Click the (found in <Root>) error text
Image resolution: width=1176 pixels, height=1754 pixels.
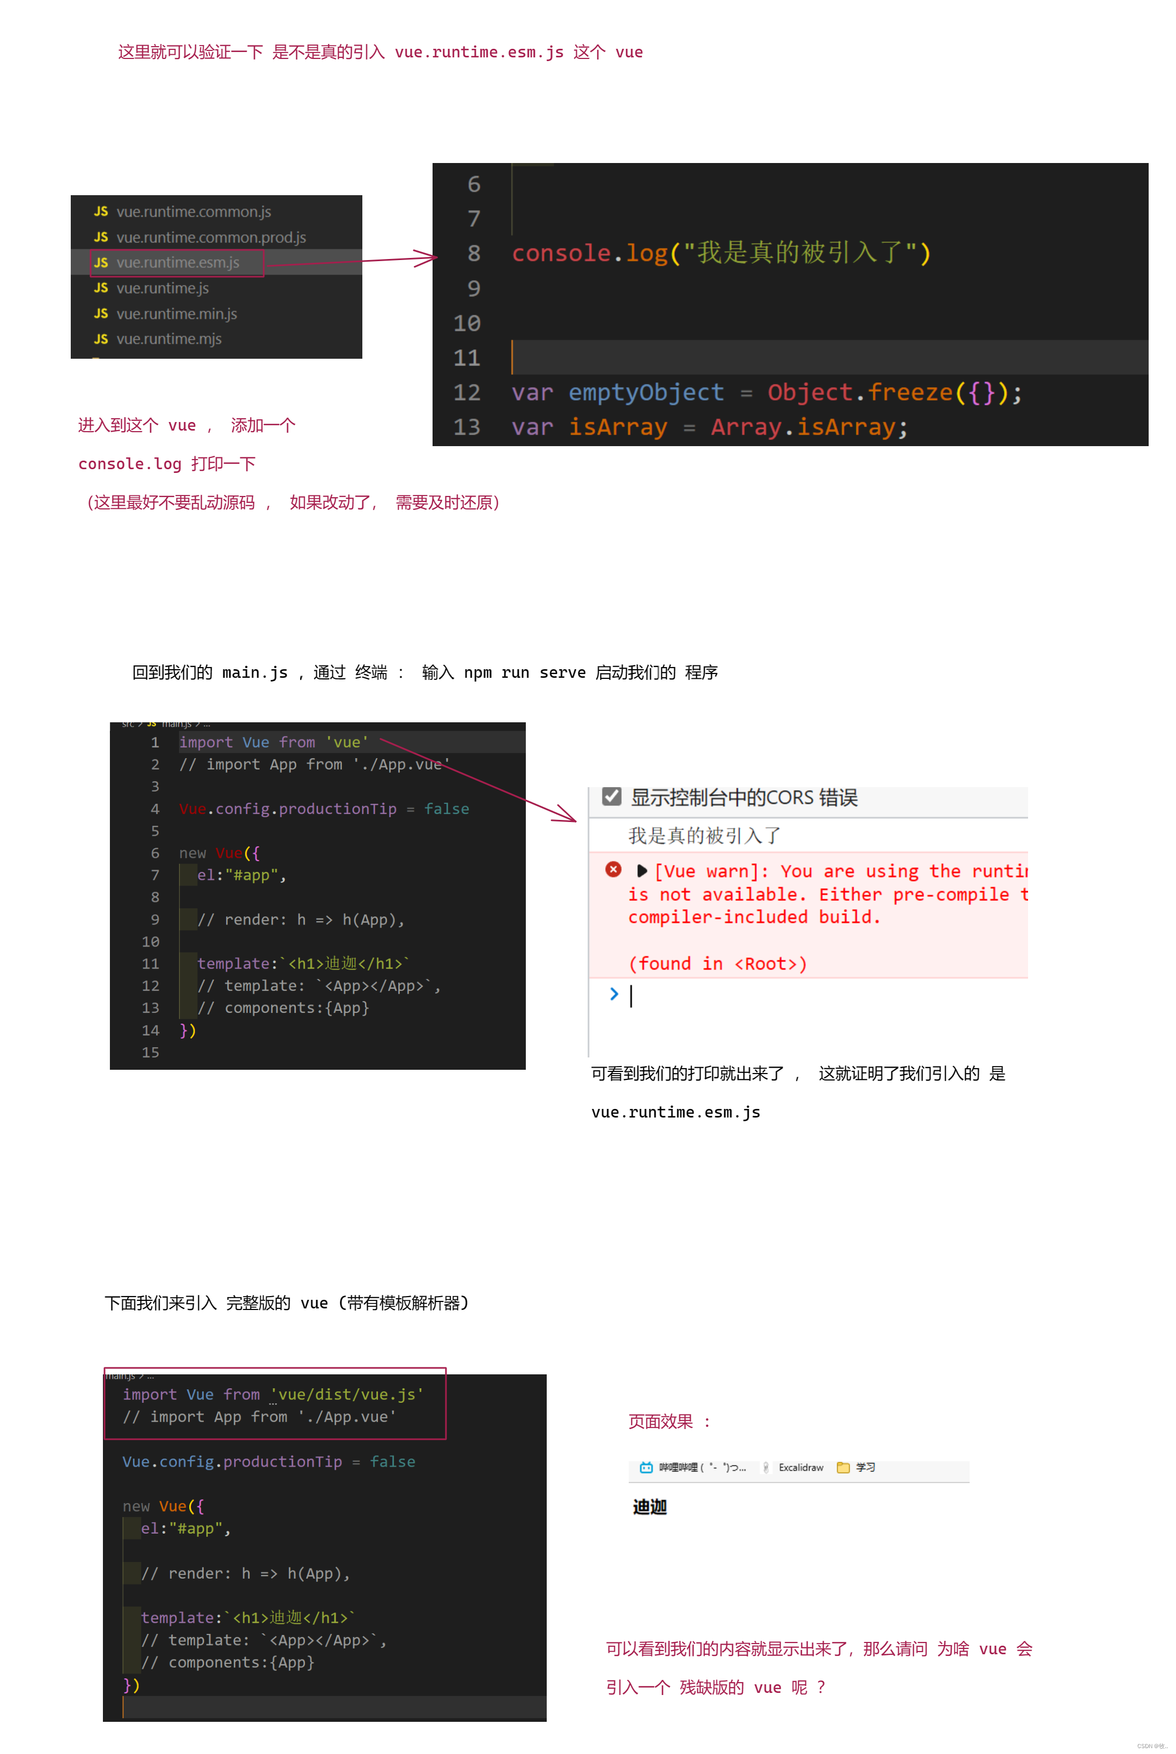[718, 964]
